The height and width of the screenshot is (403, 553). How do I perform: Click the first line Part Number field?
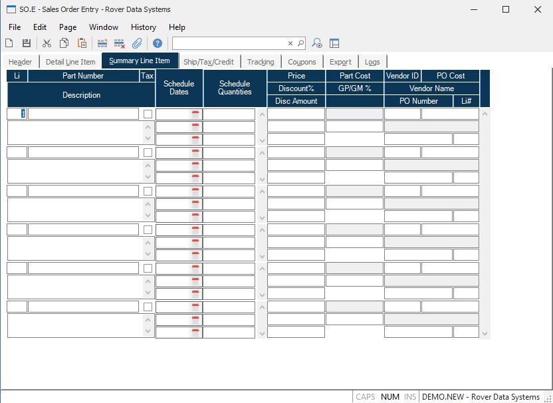[83, 114]
